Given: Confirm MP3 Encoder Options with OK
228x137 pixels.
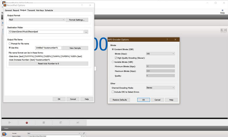Looking at the screenshot, I should (144, 100).
